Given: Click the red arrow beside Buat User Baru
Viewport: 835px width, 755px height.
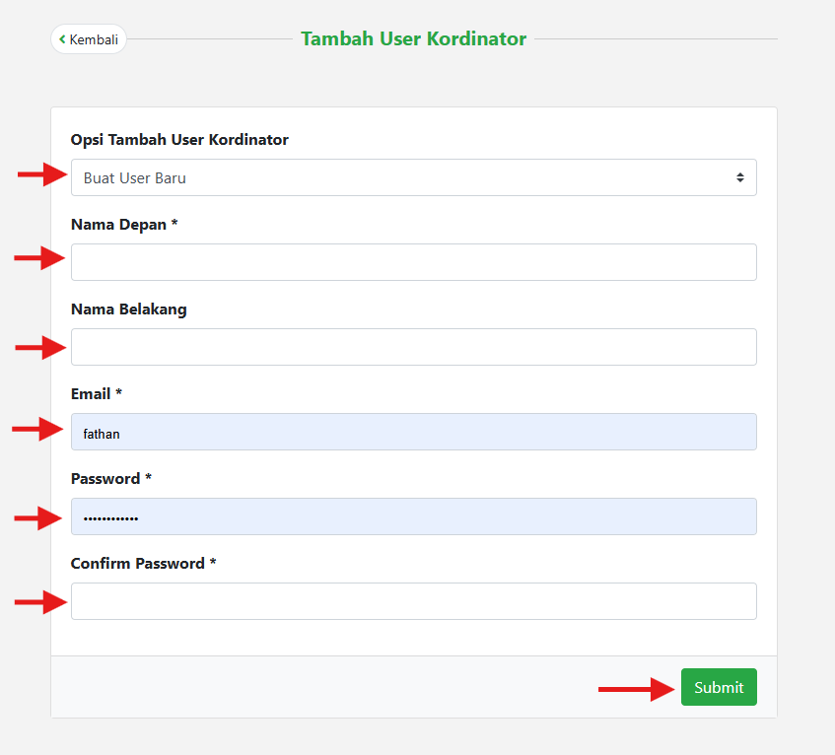Looking at the screenshot, I should [43, 175].
